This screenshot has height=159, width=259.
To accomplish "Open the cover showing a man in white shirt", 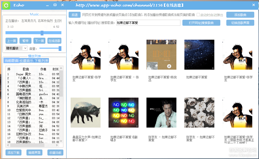I will point(161,113).
